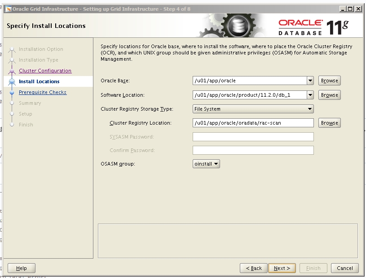Click the message area at the bottom
This screenshot has width=366, height=278.
click(x=228, y=241)
